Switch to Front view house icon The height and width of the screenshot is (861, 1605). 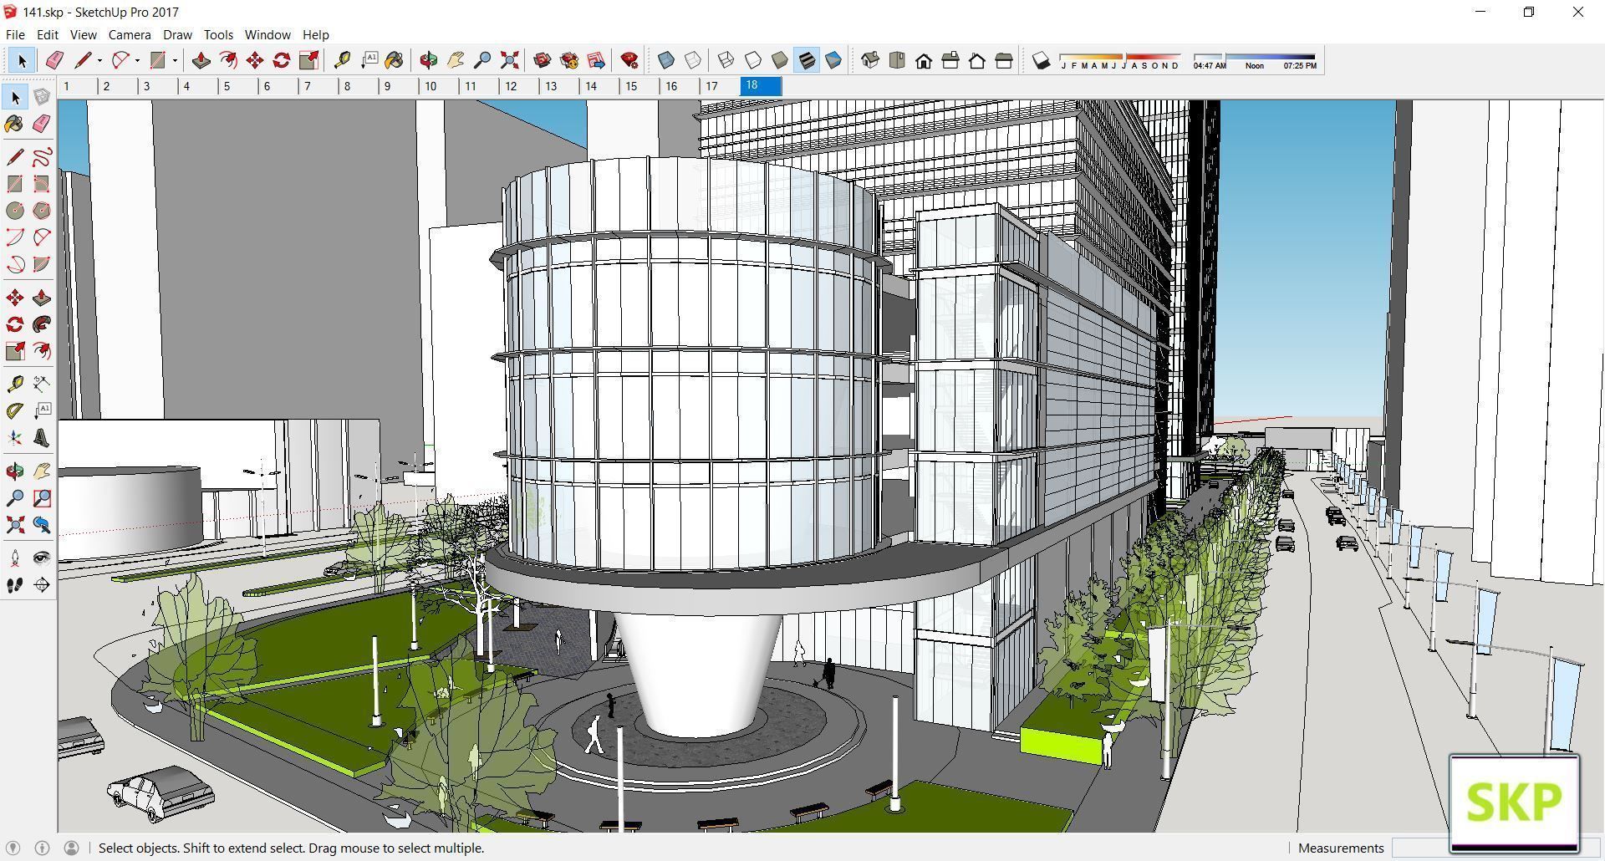click(924, 60)
